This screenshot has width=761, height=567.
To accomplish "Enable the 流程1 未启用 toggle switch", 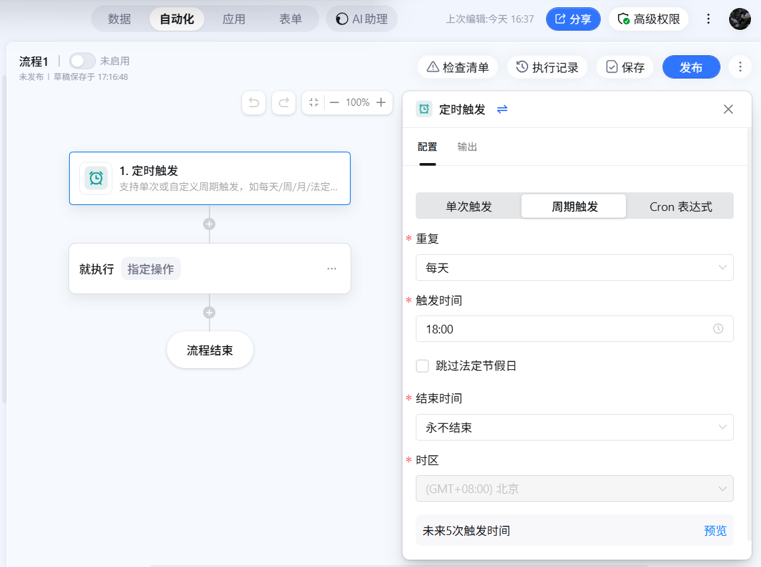I will (x=82, y=61).
